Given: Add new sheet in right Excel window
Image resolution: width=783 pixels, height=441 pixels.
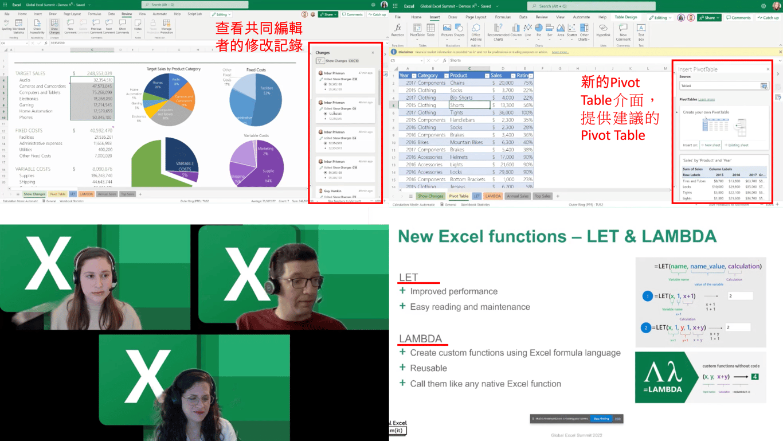Looking at the screenshot, I should tap(558, 196).
